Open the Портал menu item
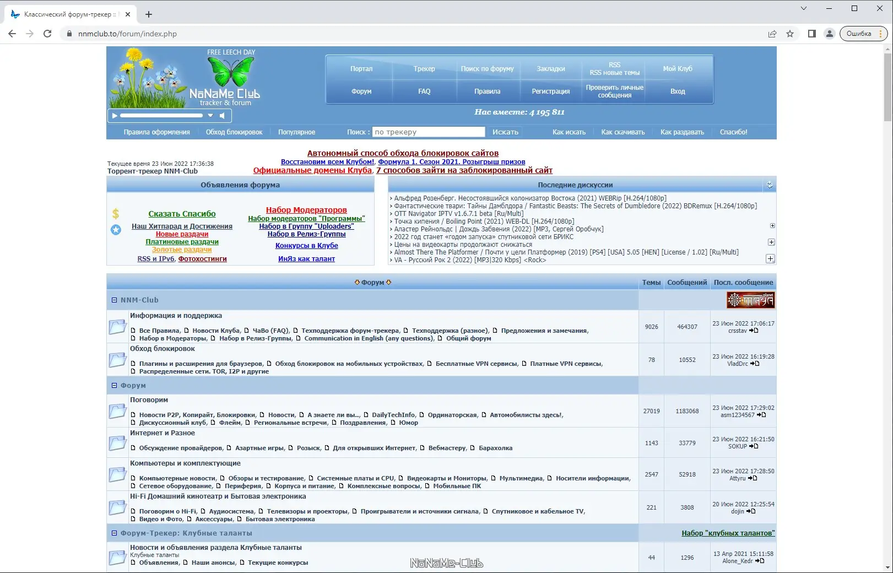The image size is (893, 573). (x=361, y=69)
